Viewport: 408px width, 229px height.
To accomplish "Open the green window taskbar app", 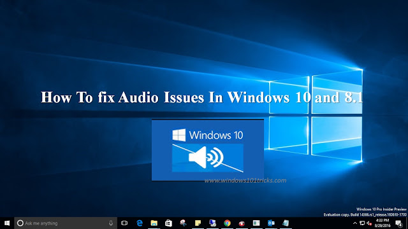I will (256, 223).
